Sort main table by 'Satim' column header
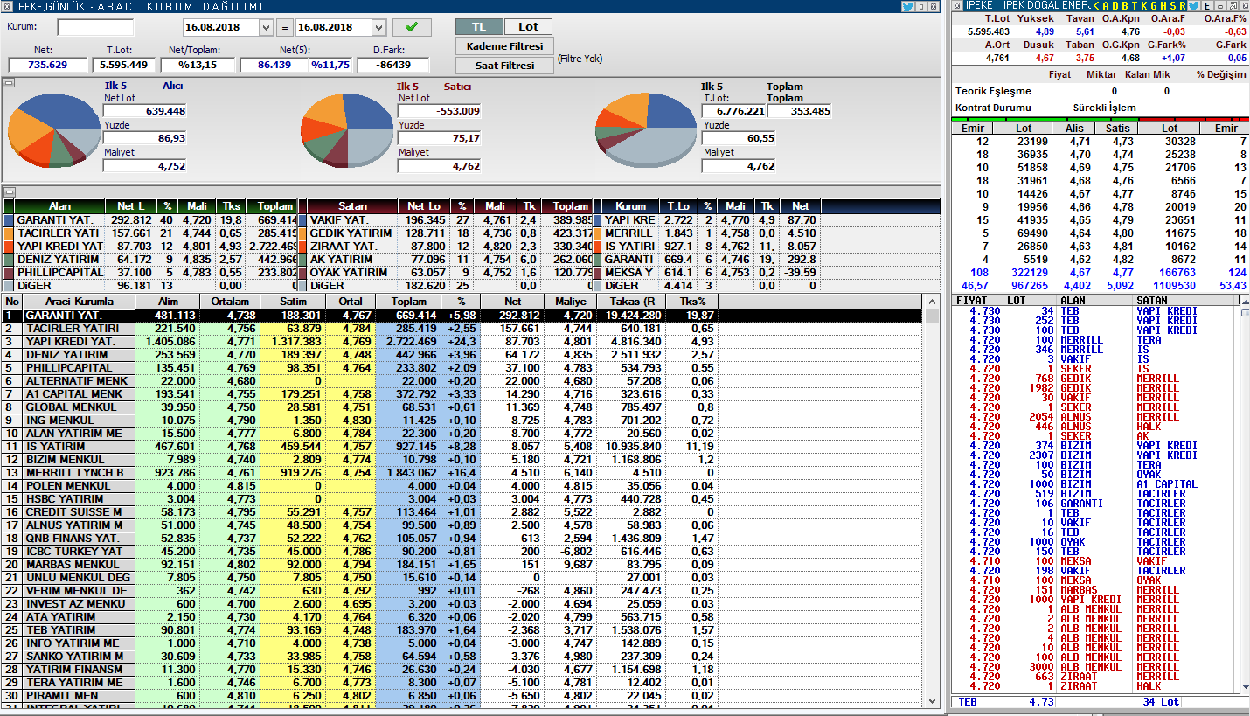The height and width of the screenshot is (716, 1250). [293, 302]
